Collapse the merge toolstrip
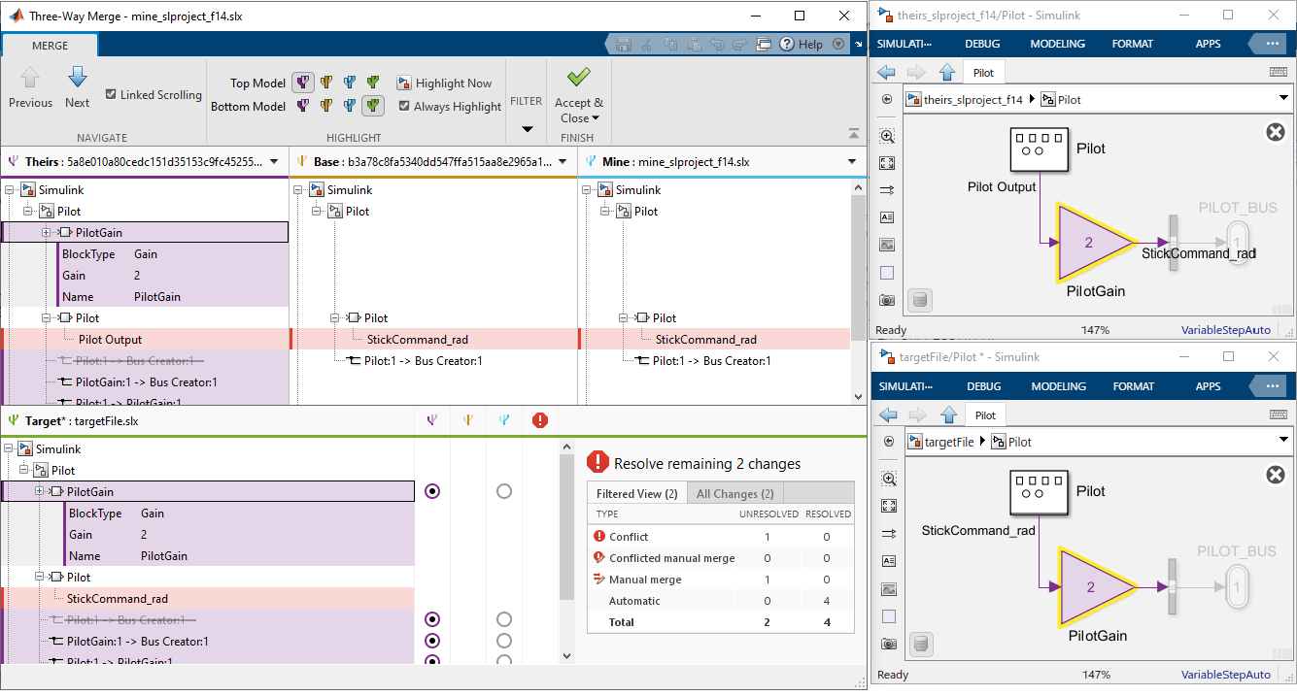The height and width of the screenshot is (696, 1297). (853, 133)
